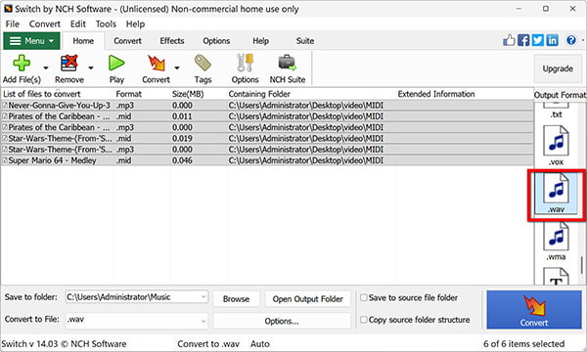
Task: Click the Twitter share icon
Action: [x=537, y=40]
